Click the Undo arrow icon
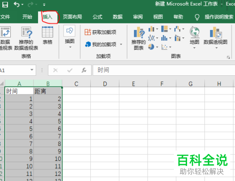Image resolution: width=235 pixels, height=181 pixels. pos(16,4)
